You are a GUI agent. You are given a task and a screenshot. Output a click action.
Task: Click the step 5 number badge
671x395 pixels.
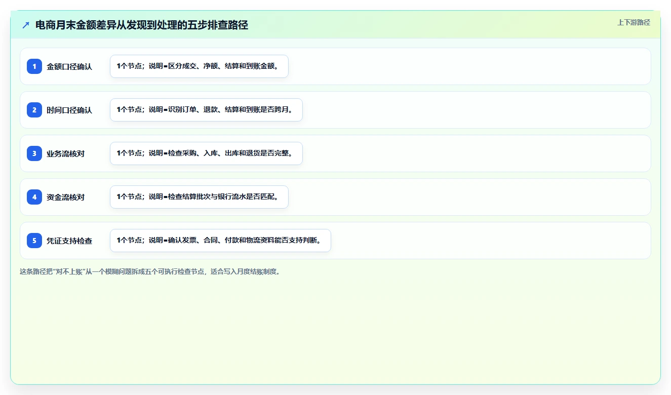coord(34,241)
